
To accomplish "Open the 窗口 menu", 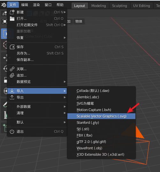I will 48,5.
